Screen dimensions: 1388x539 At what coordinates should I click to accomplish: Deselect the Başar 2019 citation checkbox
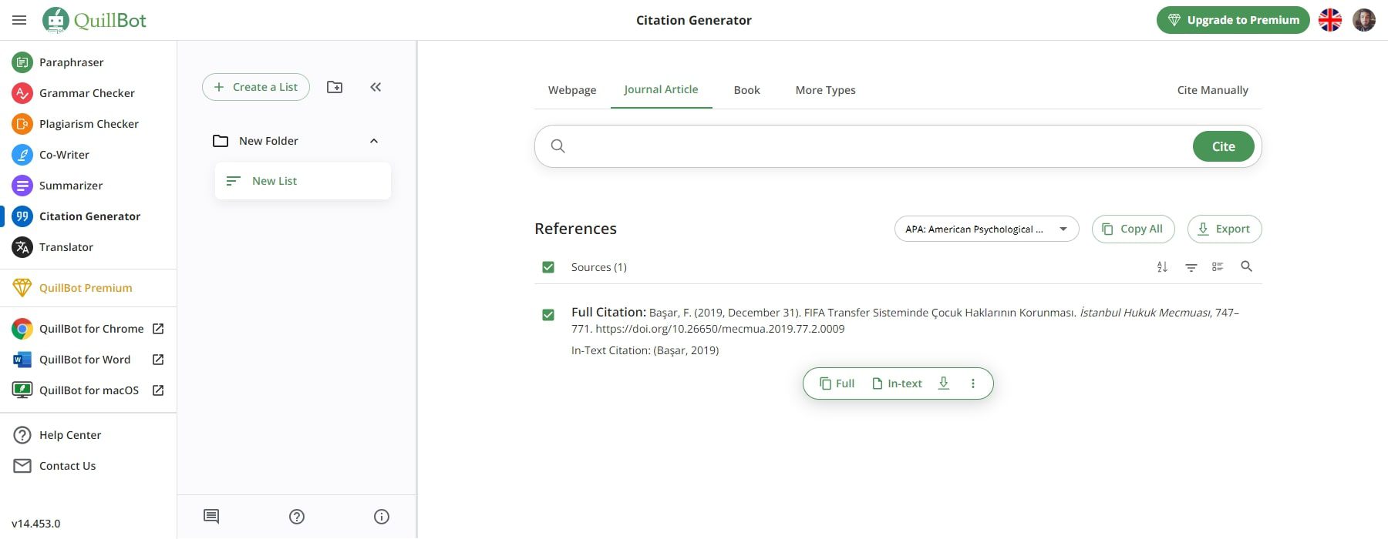(x=547, y=315)
